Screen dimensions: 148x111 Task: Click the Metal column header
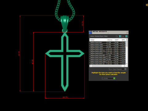coord(98,40)
